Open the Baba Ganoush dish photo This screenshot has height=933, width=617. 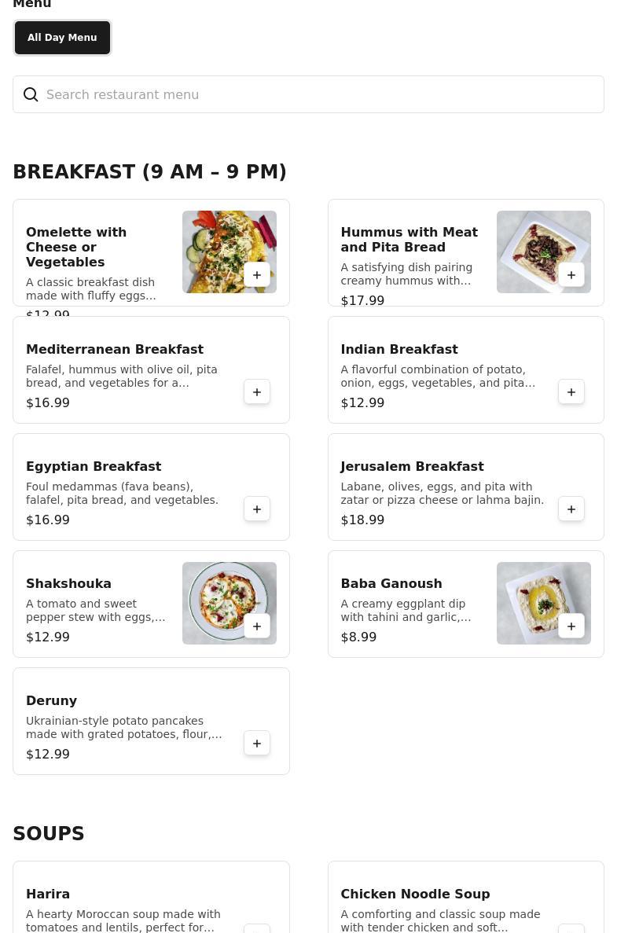(x=544, y=603)
